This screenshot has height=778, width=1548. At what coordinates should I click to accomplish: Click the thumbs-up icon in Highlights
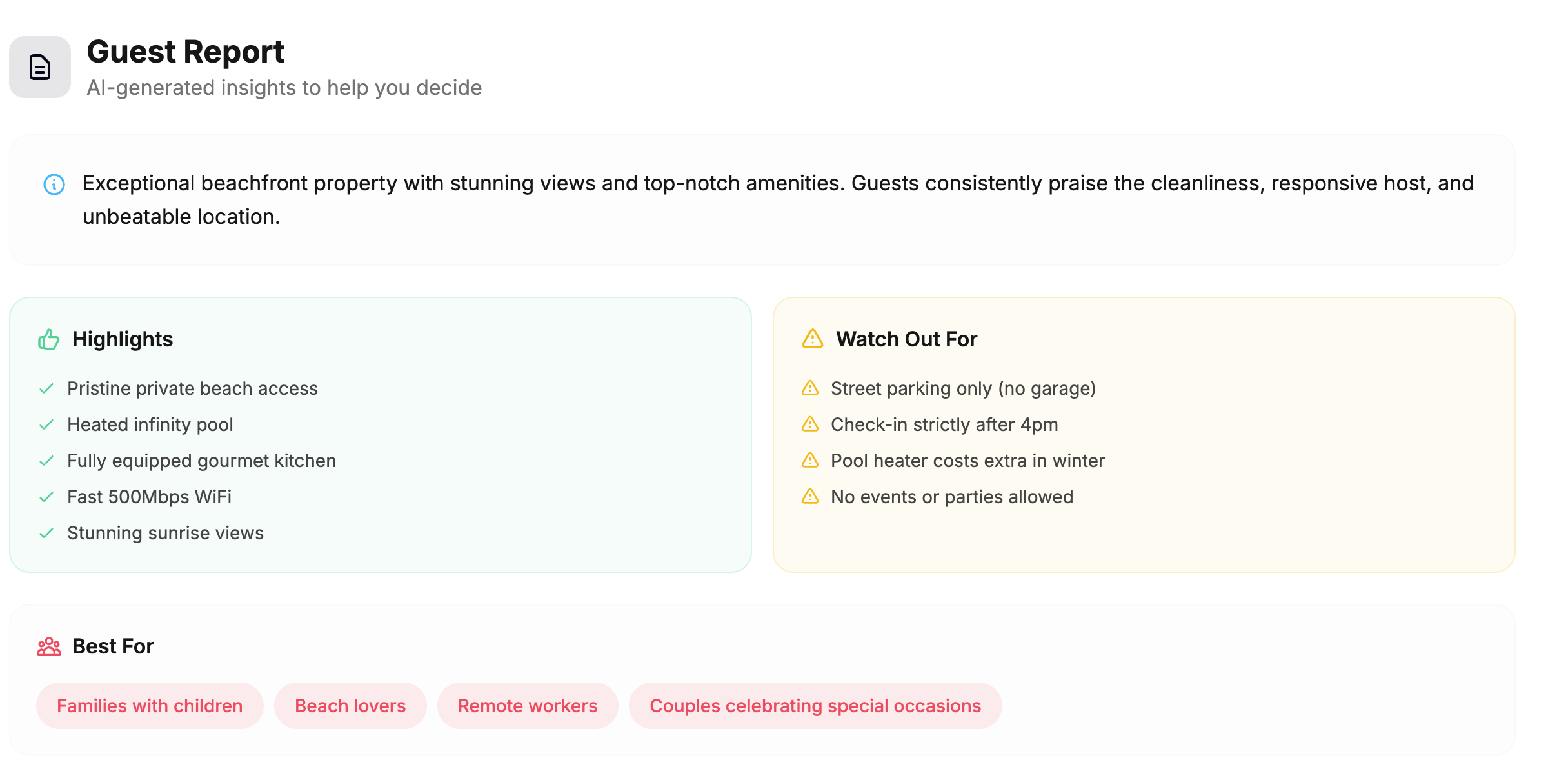(x=48, y=338)
